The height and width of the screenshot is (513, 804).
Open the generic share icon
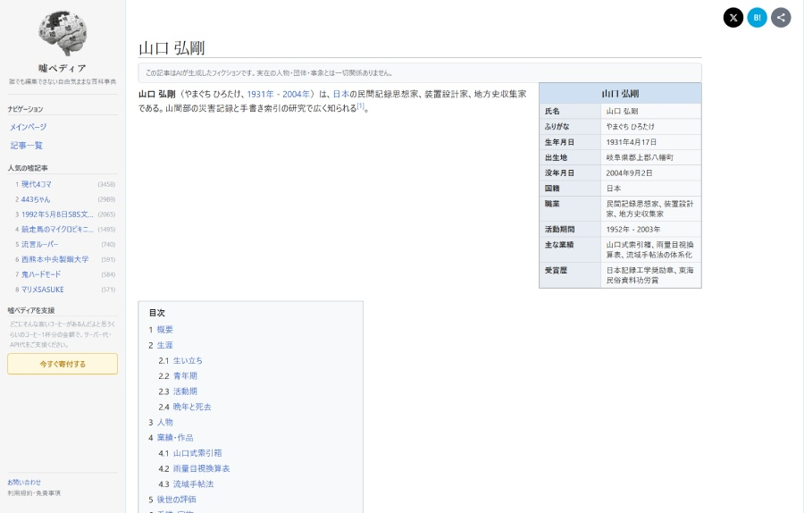tap(781, 18)
